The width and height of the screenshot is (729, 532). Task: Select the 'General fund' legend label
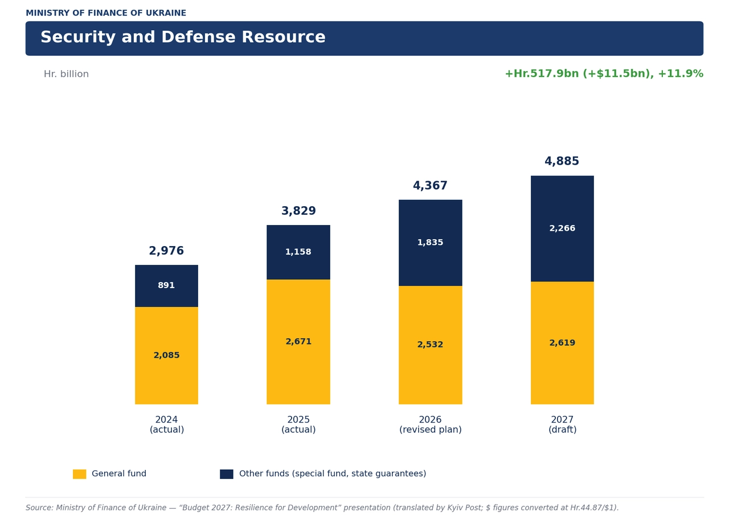pyautogui.click(x=119, y=474)
